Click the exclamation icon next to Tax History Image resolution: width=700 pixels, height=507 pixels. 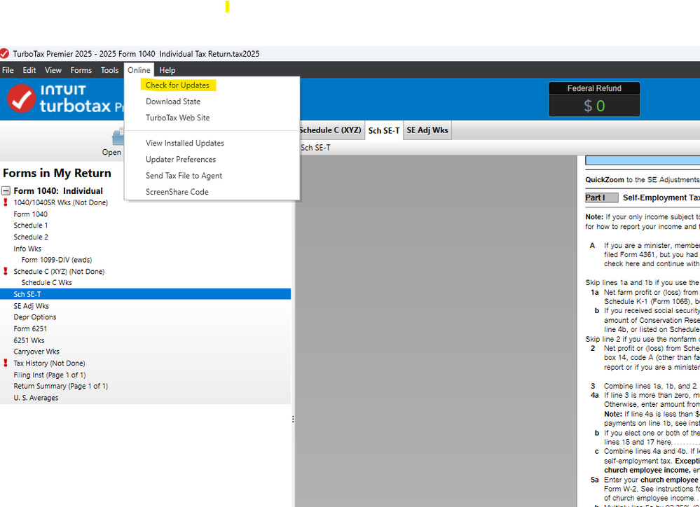[6, 363]
